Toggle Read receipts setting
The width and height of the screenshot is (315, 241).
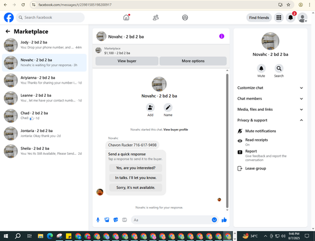click(x=270, y=142)
